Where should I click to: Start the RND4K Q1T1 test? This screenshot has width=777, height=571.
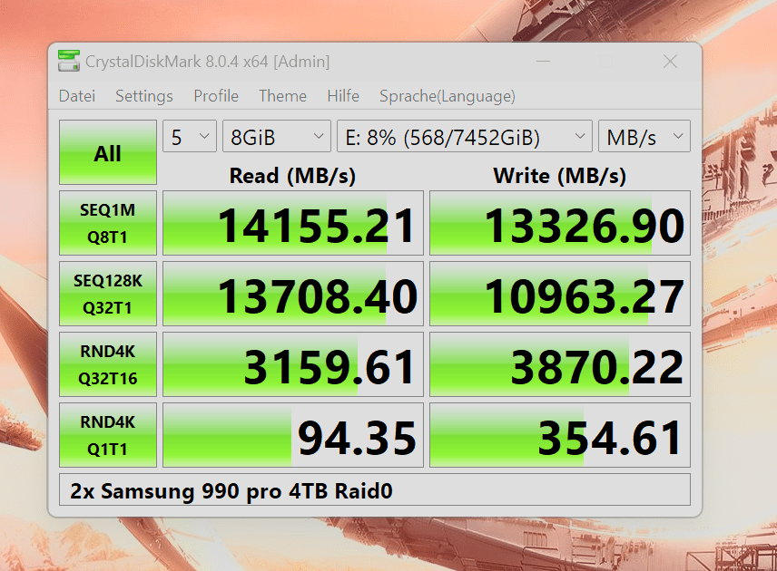click(108, 435)
